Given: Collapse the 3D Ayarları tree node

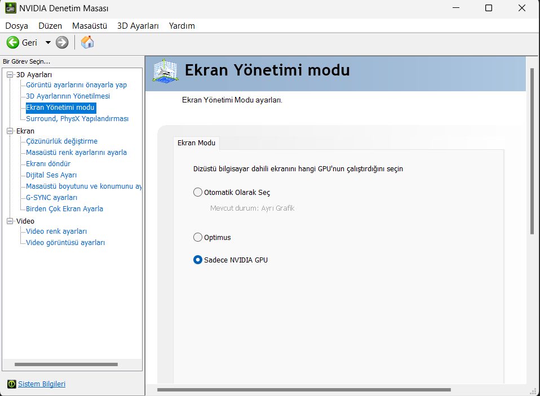Looking at the screenshot, I should coord(10,75).
